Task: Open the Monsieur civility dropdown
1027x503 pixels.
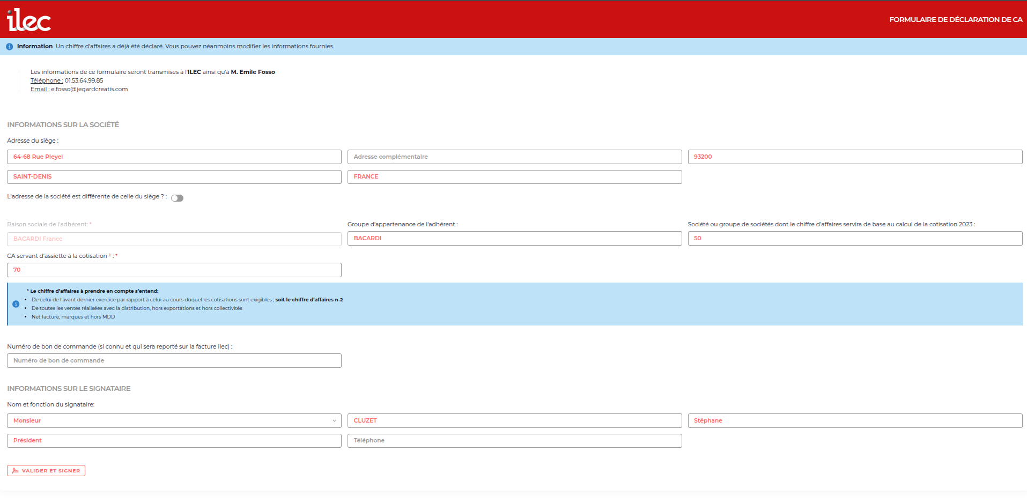Action: pos(174,421)
